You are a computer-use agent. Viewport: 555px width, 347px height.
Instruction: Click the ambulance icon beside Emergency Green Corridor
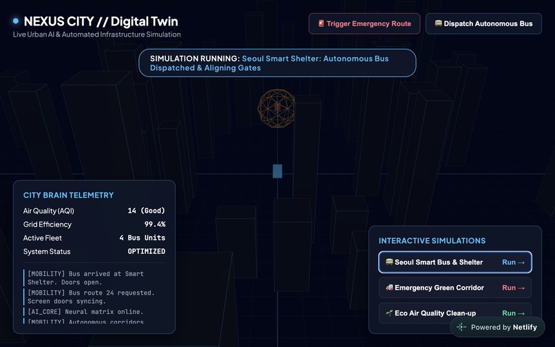[x=389, y=288]
